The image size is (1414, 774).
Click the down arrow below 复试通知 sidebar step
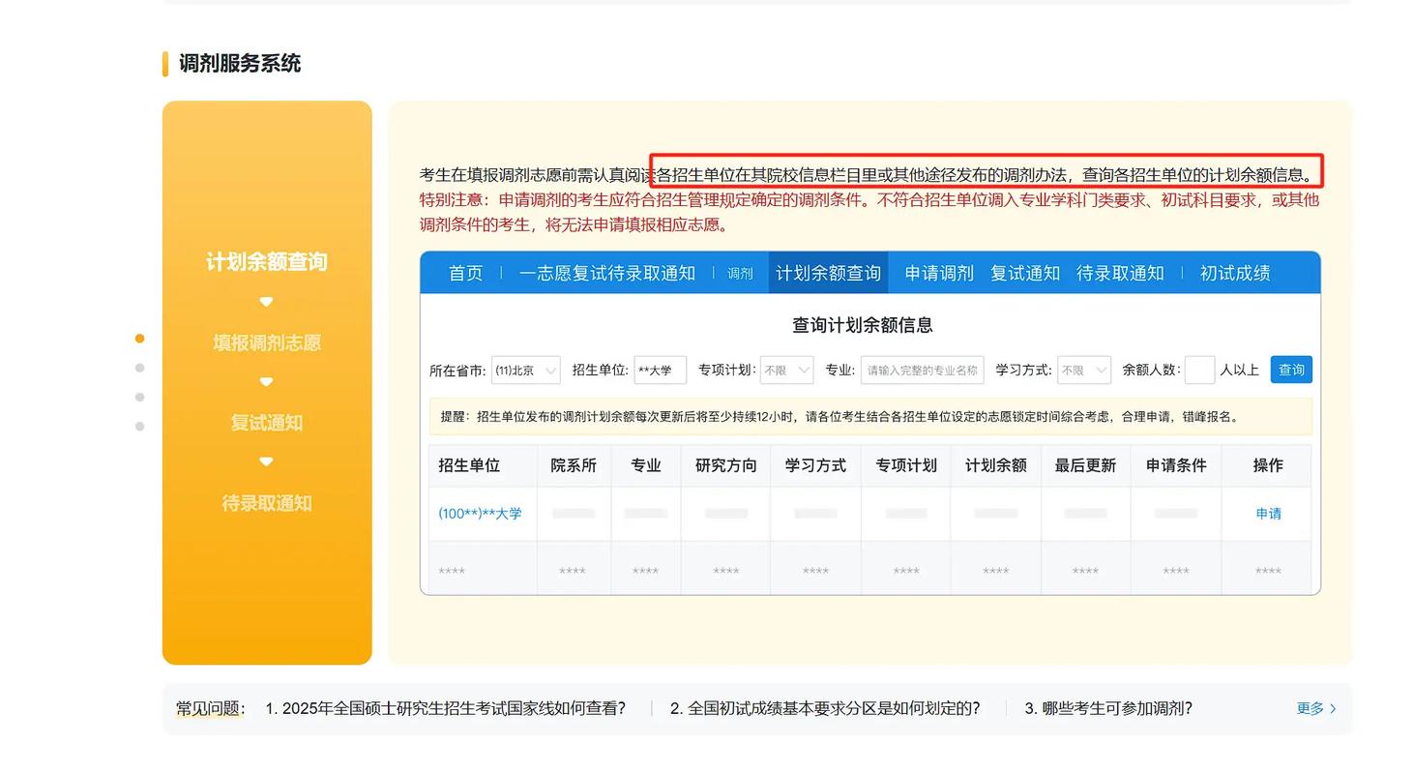265,461
